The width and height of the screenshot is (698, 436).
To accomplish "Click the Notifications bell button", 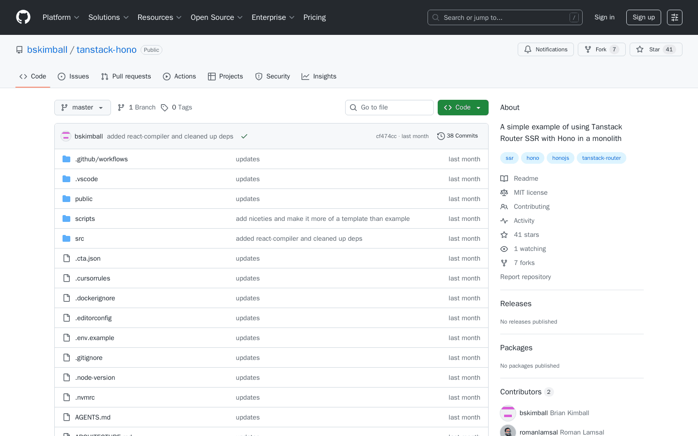I will 546,49.
